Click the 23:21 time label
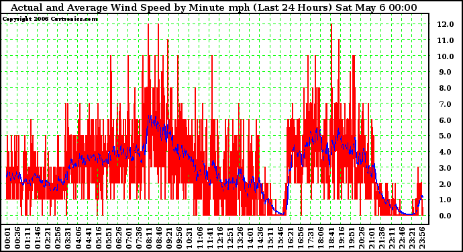The width and height of the screenshot is (463, 252). (412, 238)
